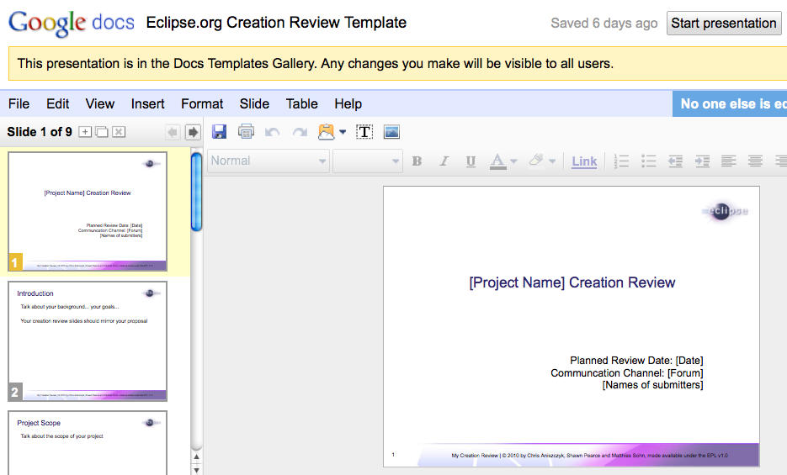Click the Insert image icon

391,132
